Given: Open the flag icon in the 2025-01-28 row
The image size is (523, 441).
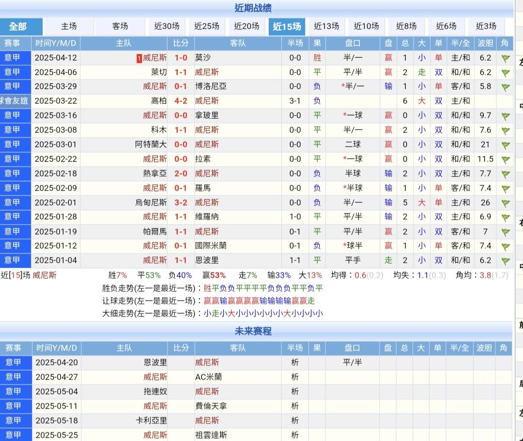Looking at the screenshot, I should click(505, 218).
